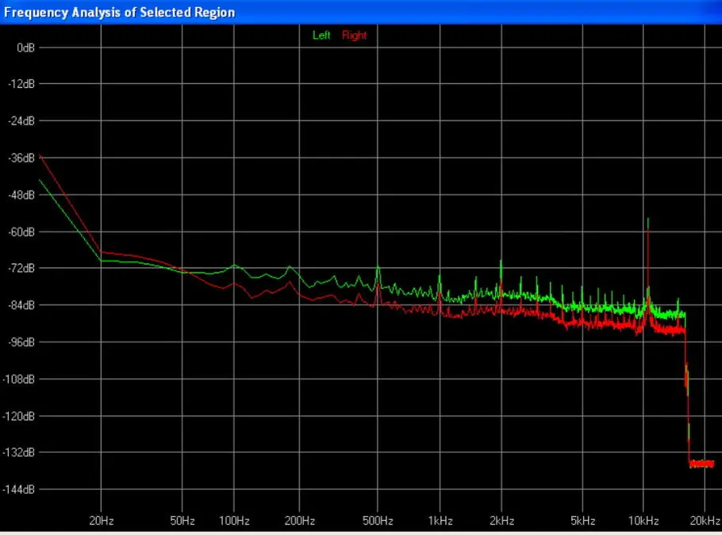722x535 pixels.
Task: Click the -144dB label at the bottom
Action: pyautogui.click(x=21, y=489)
